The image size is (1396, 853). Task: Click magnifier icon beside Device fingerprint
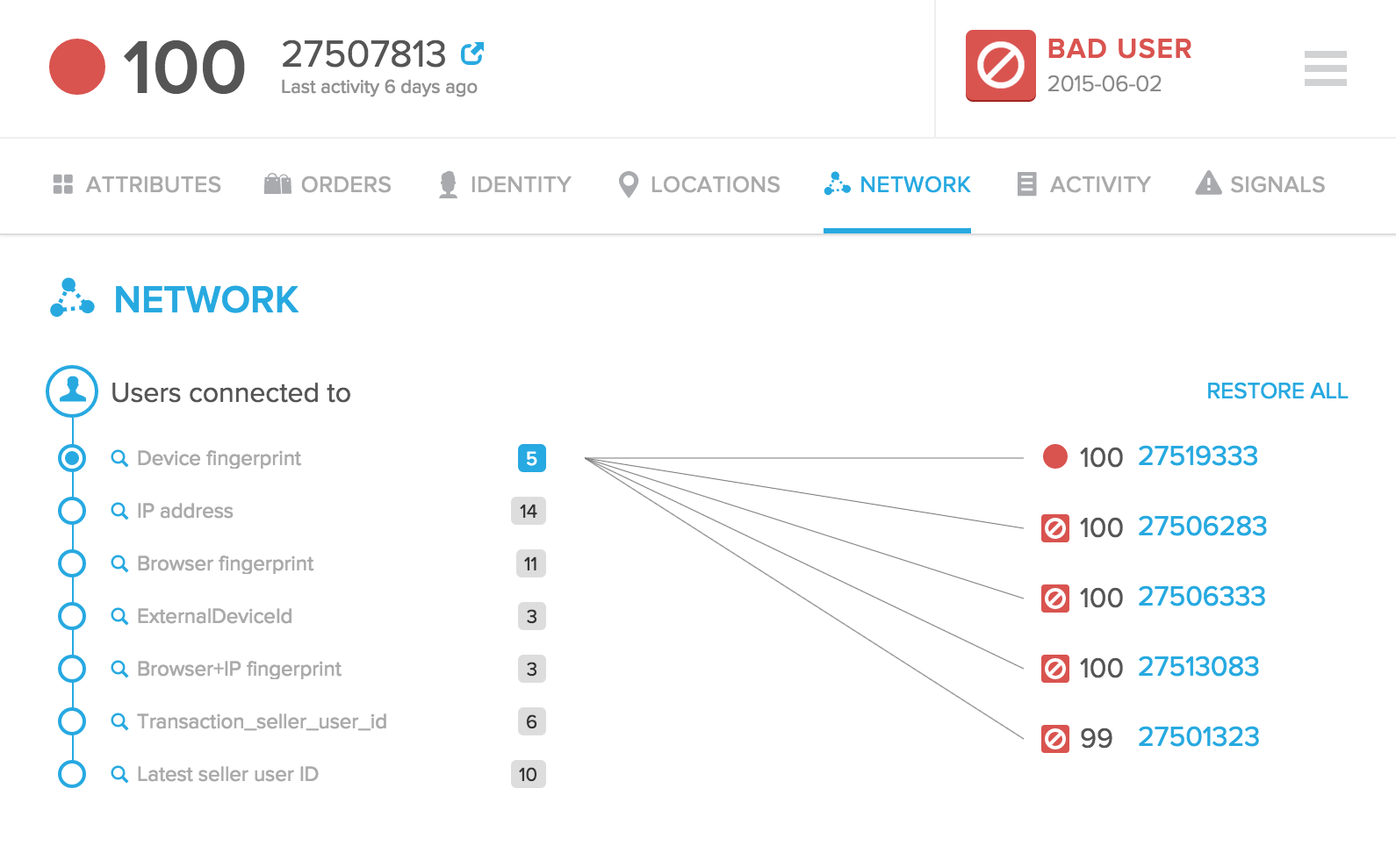pos(119,458)
